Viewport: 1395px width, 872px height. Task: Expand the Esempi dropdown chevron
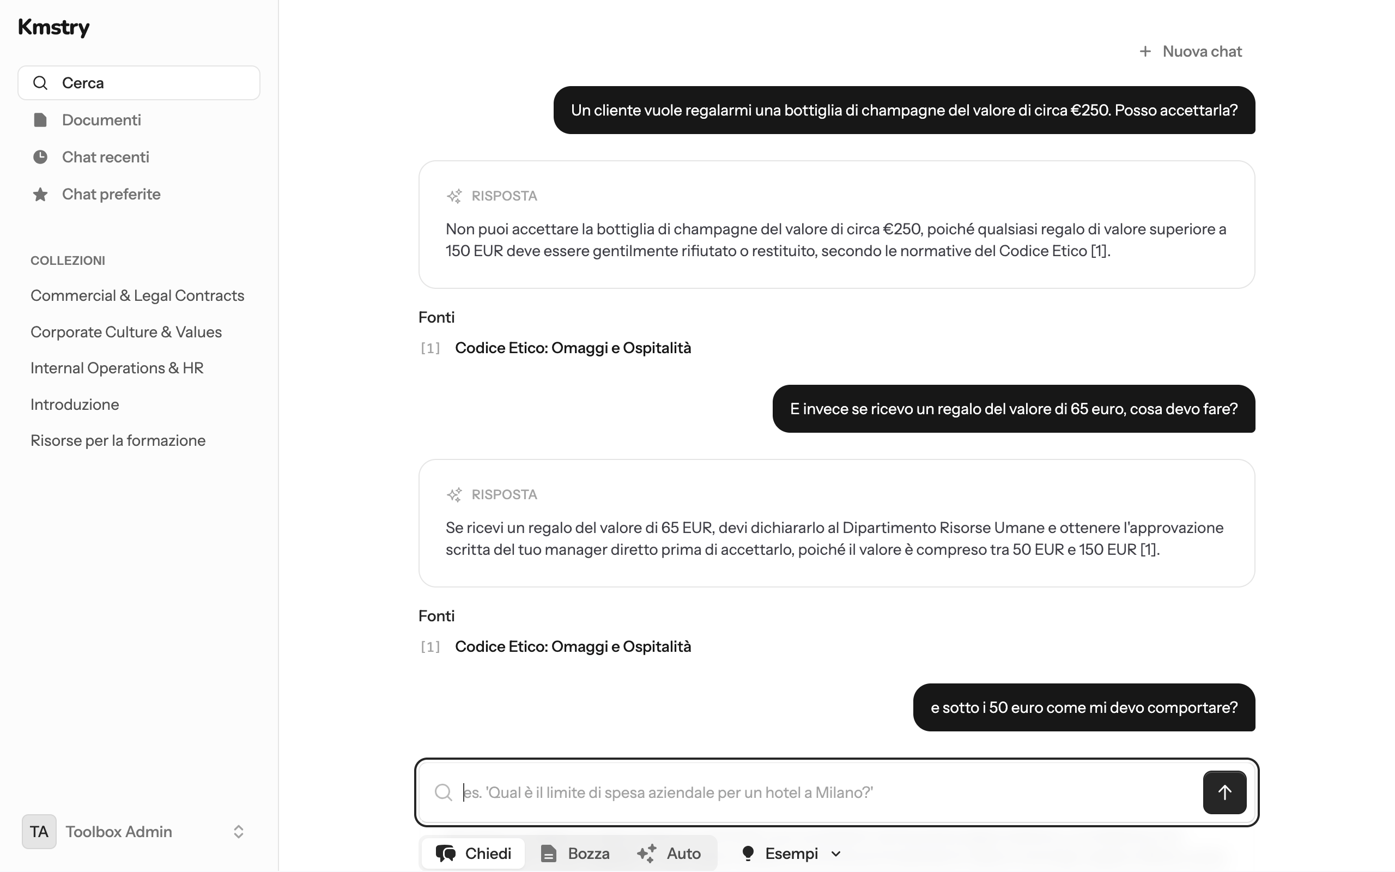point(836,854)
